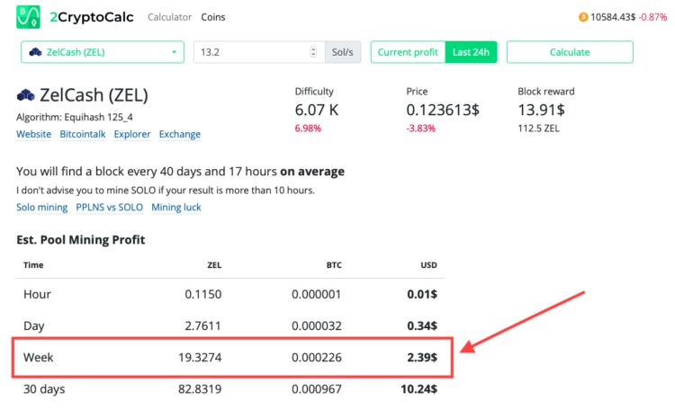
Task: Click the -0.87% Bitcoin change value
Action: pyautogui.click(x=653, y=17)
